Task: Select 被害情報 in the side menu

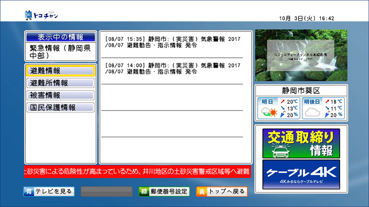Action: [x=60, y=95]
